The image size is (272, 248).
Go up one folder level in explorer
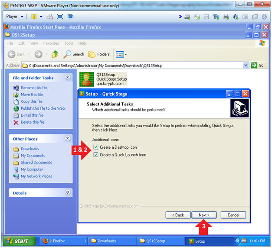(55, 54)
